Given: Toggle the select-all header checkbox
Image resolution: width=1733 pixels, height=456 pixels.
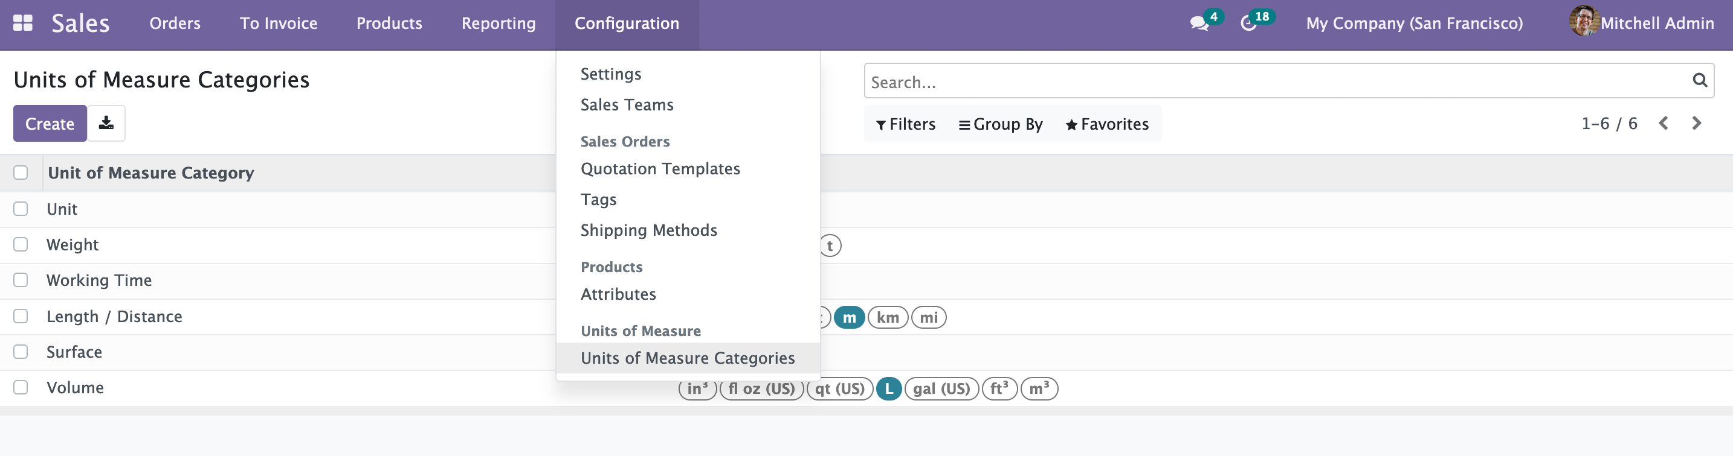Looking at the screenshot, I should (21, 173).
